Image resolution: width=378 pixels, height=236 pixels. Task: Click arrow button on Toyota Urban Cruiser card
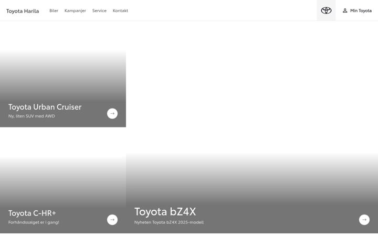pos(112,113)
